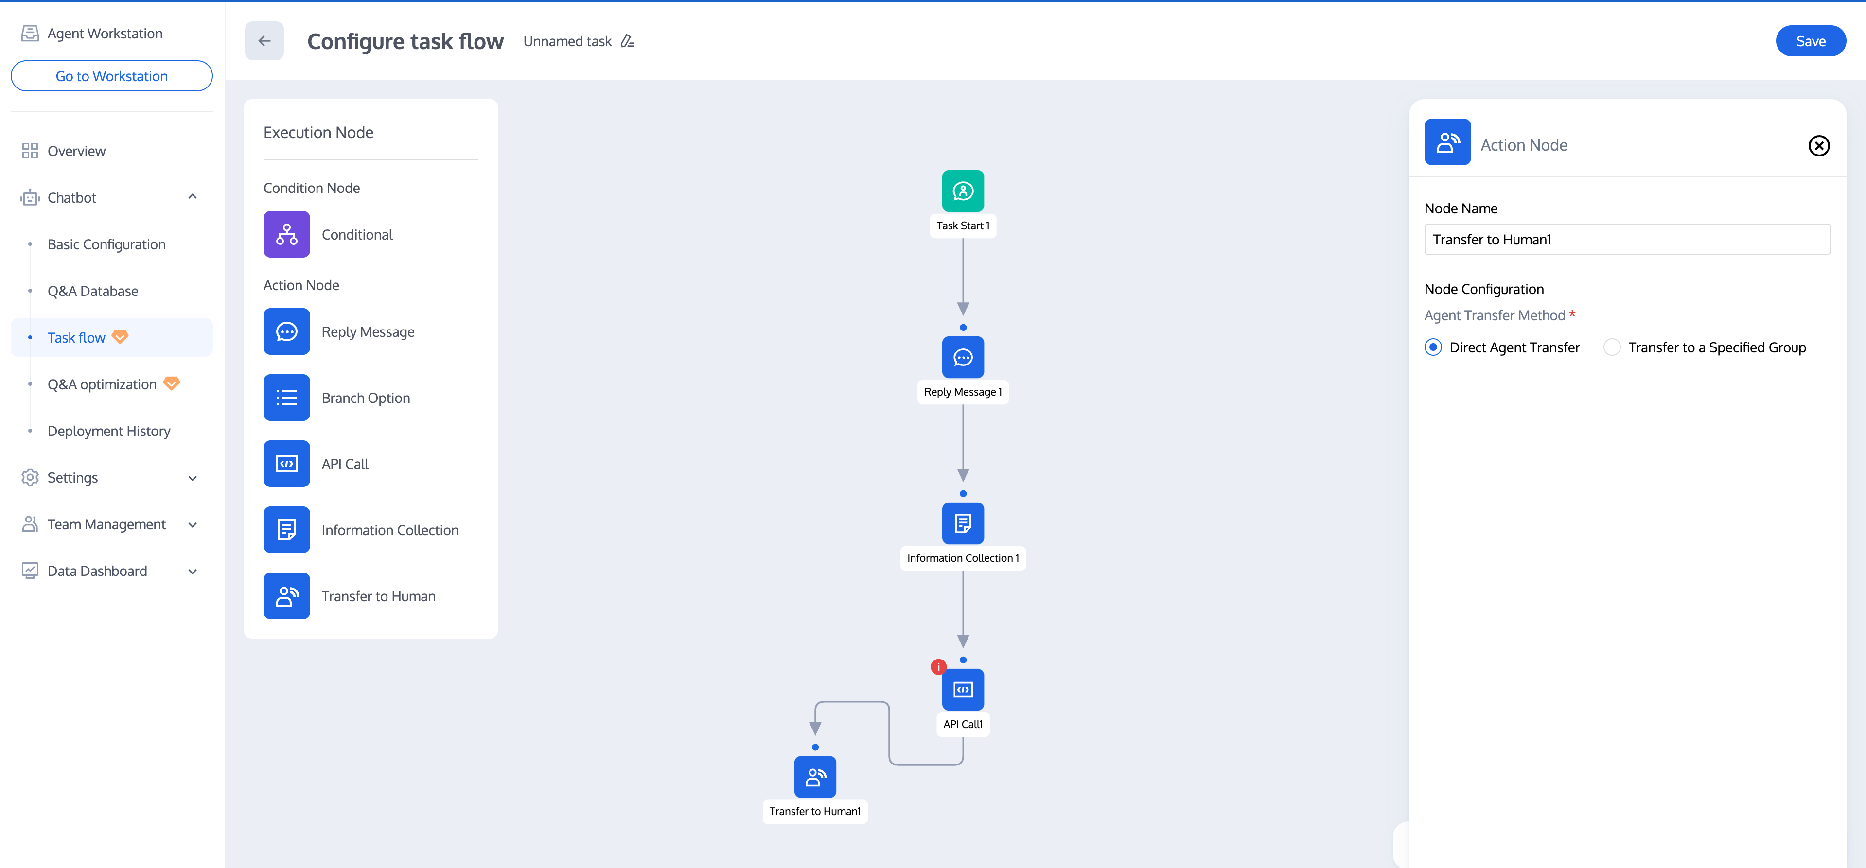The image size is (1866, 868).
Task: Edit task name with pencil icon
Action: tap(627, 41)
